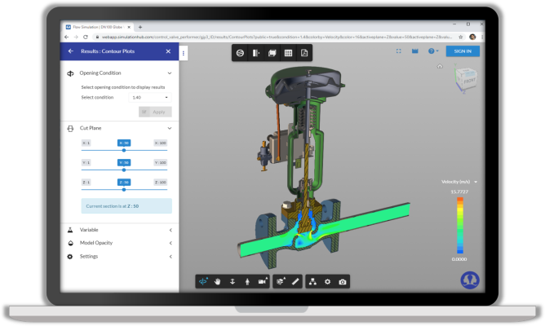Click the Z cut plane slider handle
Viewport: 545px width, 326px height.
pos(123,189)
